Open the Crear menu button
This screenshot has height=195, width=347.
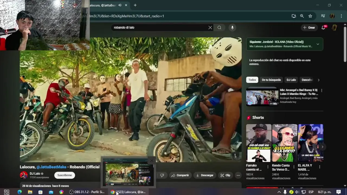(309, 27)
